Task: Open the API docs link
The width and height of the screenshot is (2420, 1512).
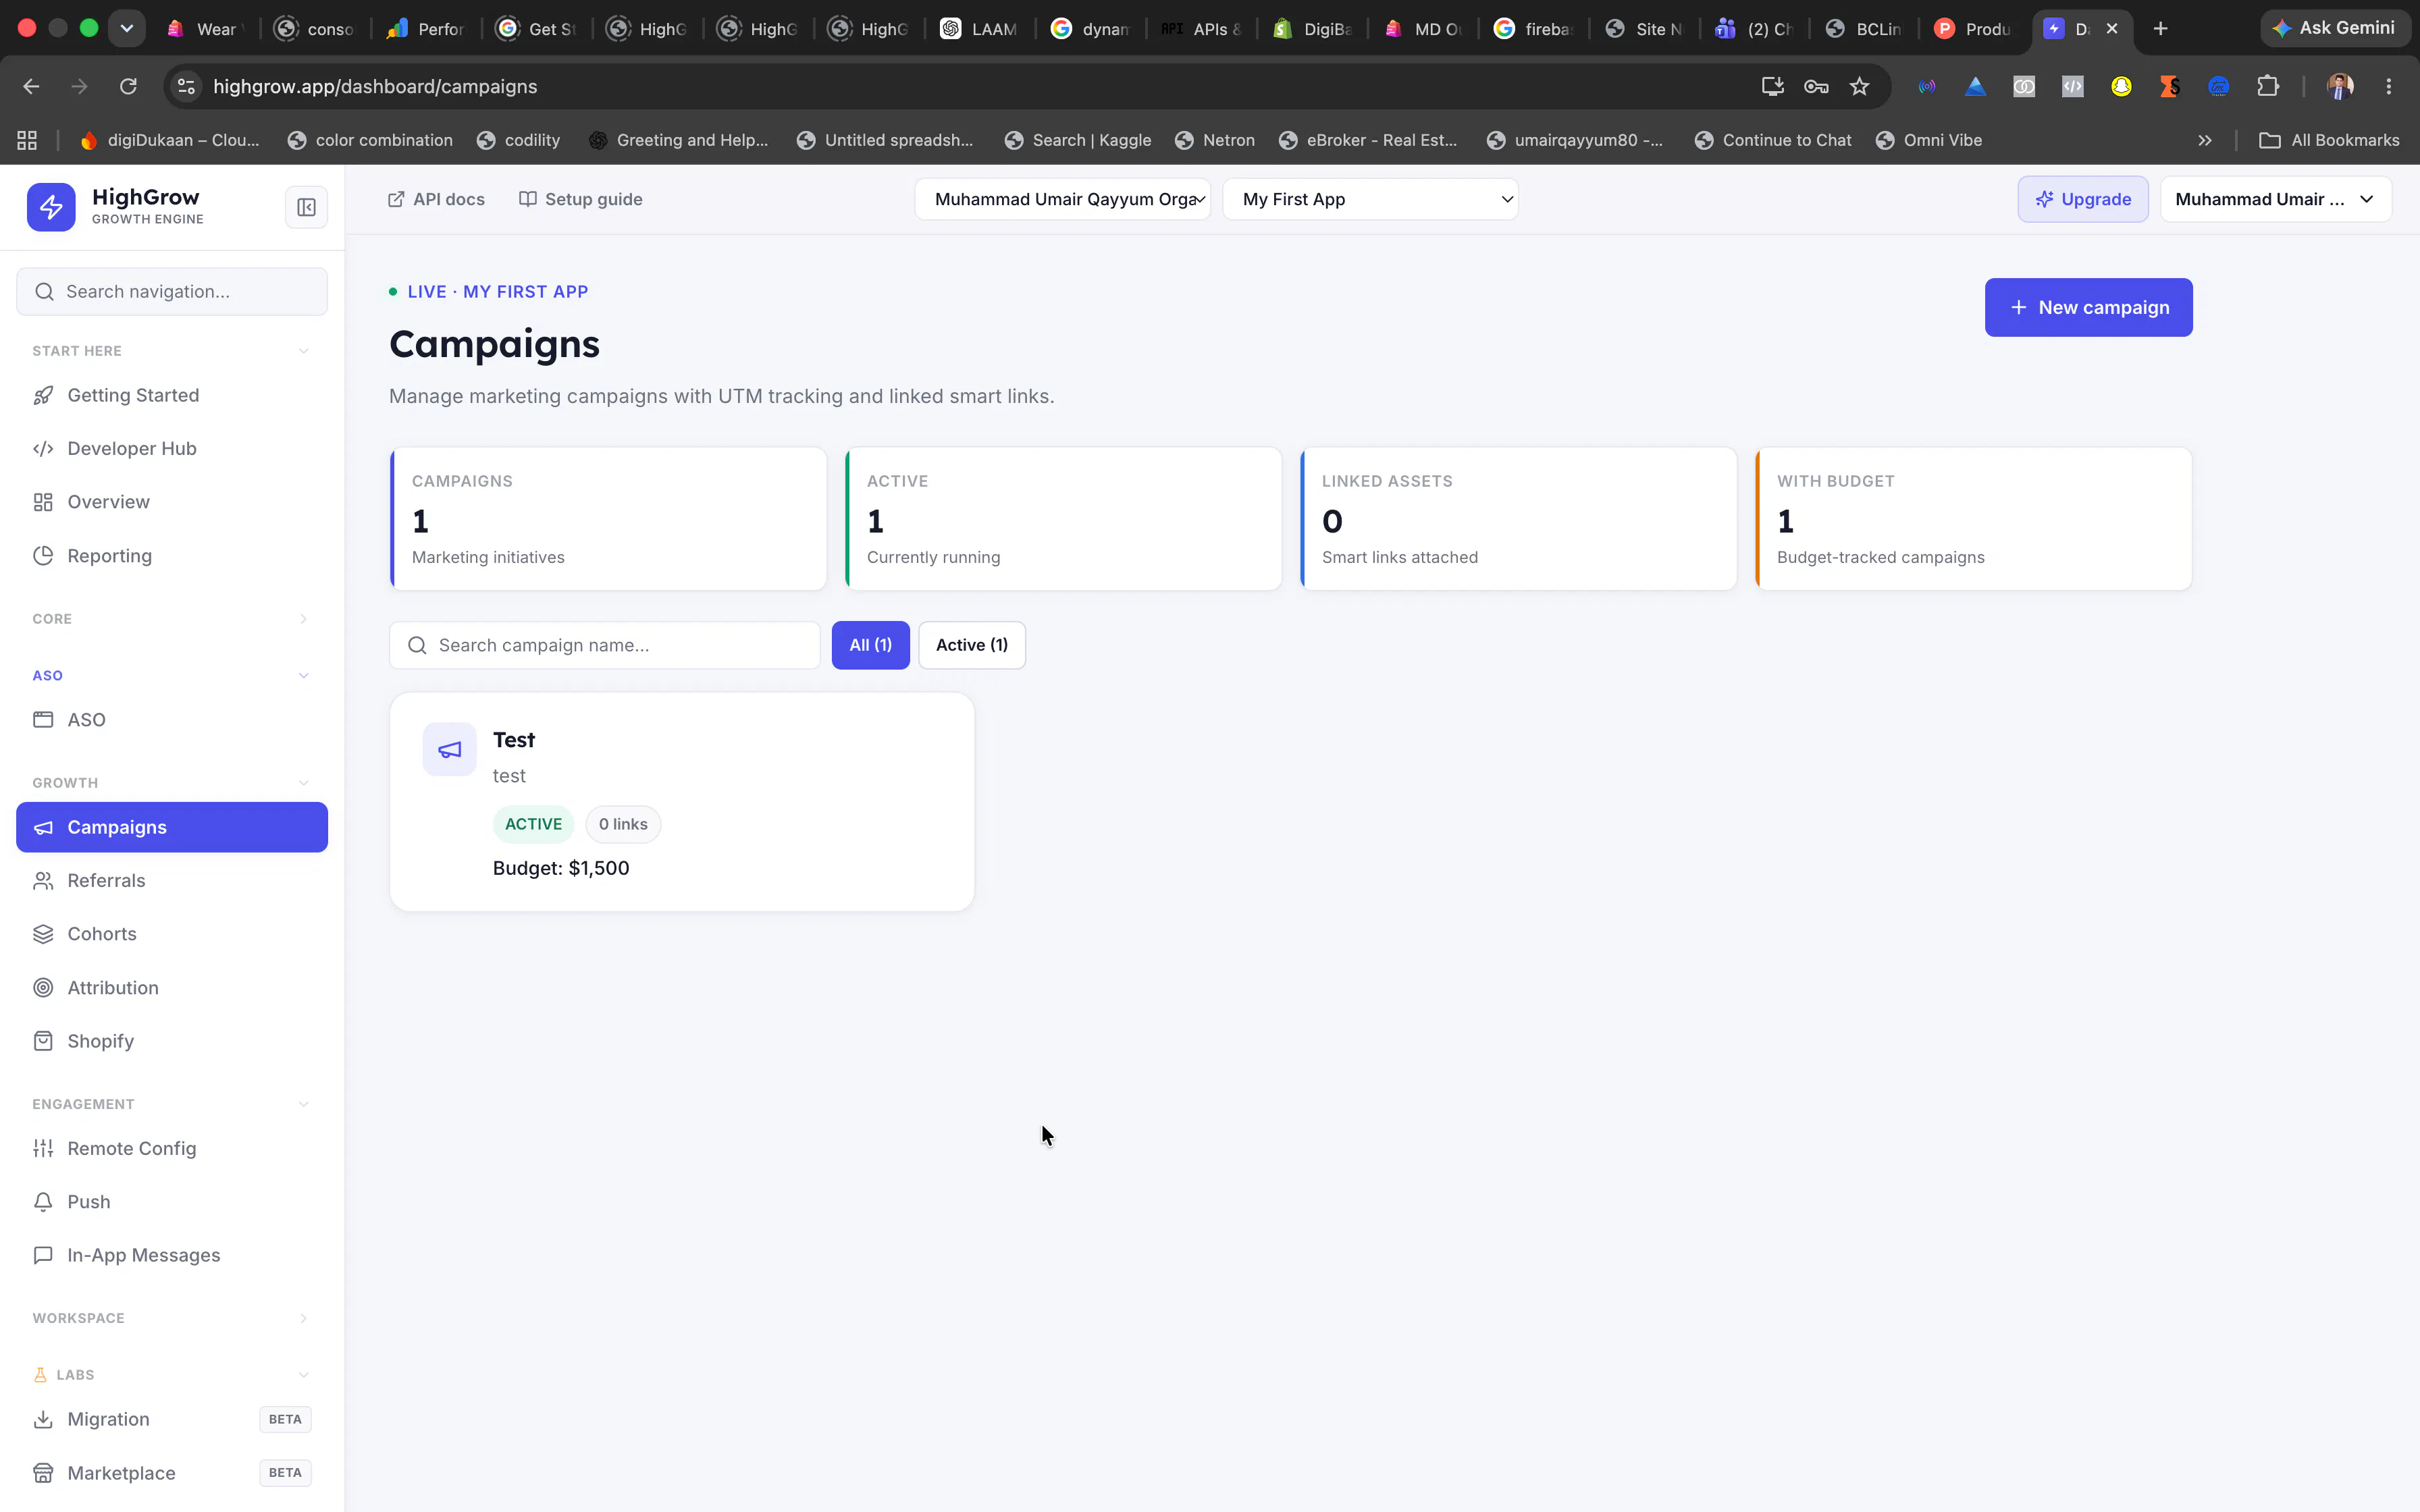Action: tap(436, 199)
